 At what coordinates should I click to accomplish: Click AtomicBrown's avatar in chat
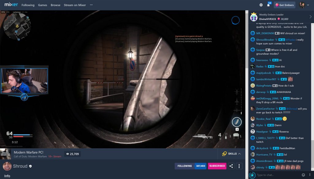click(253, 161)
